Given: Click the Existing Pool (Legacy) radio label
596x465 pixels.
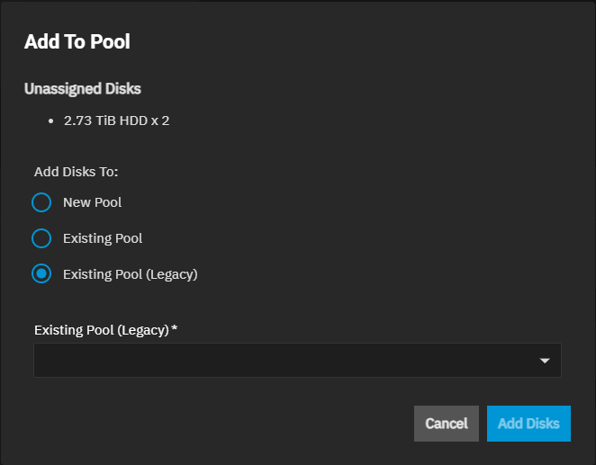Looking at the screenshot, I should pos(130,274).
